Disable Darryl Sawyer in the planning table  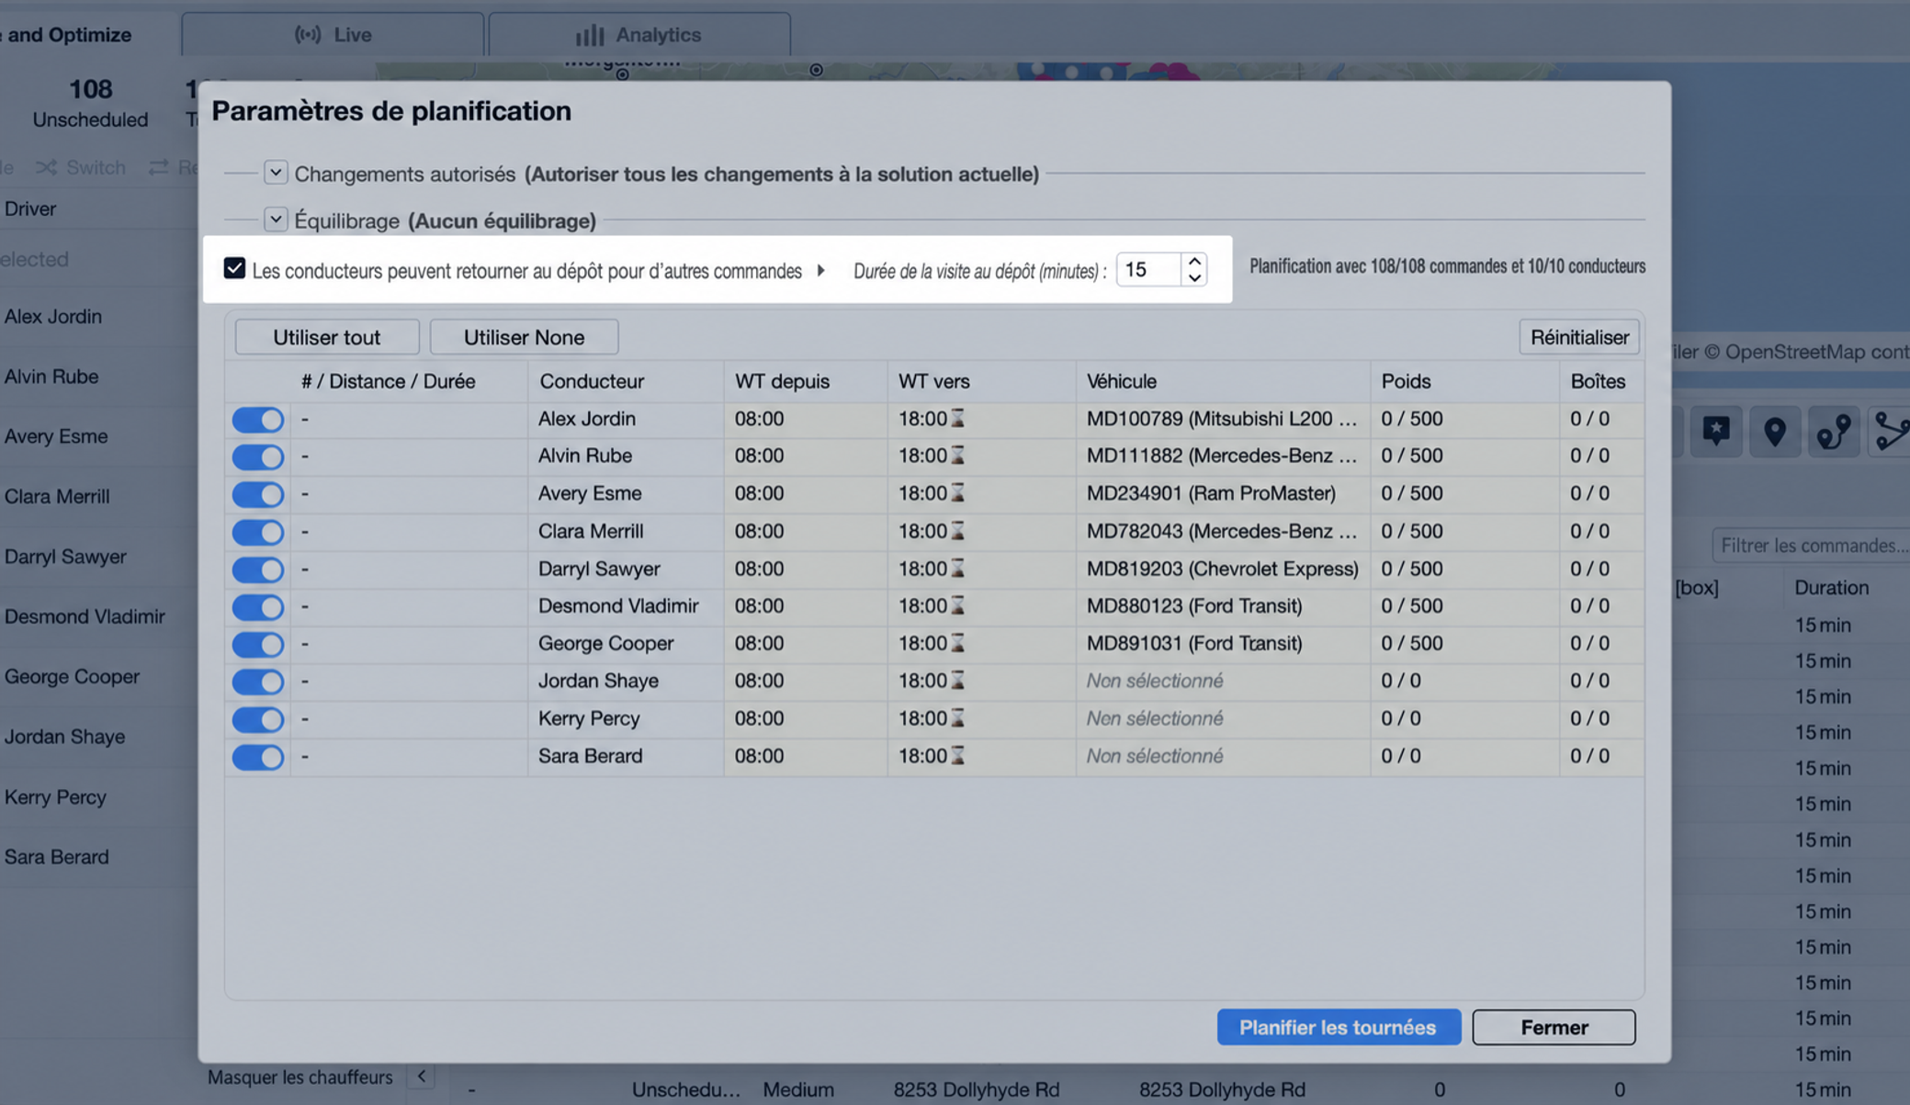(258, 569)
